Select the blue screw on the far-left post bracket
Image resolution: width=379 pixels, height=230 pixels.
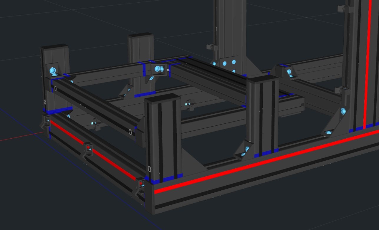tap(53, 70)
